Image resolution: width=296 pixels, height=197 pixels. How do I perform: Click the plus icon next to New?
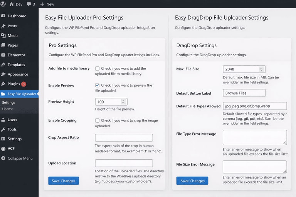tap(42, 4)
